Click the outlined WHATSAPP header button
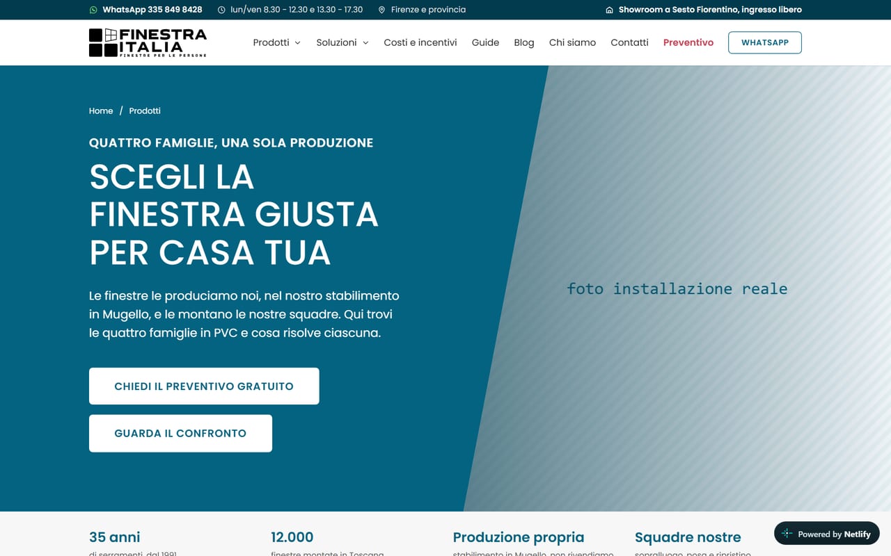 pos(765,42)
